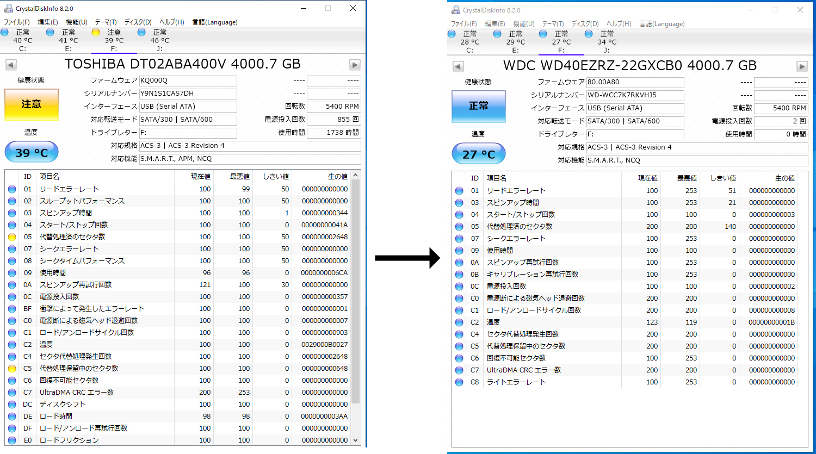
Task: Click yellow status icon for ID 05 row
Action: [x=12, y=237]
